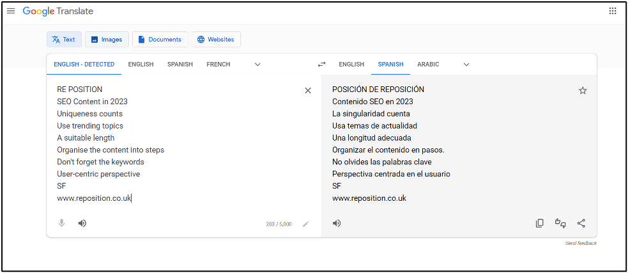The image size is (628, 273).
Task: Clear the source text
Action: pos(307,91)
